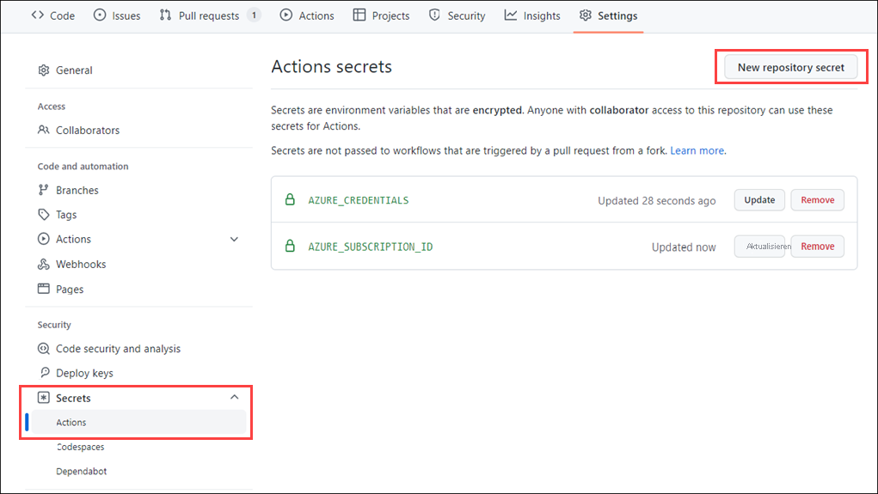Open the Learn more link

(x=697, y=150)
